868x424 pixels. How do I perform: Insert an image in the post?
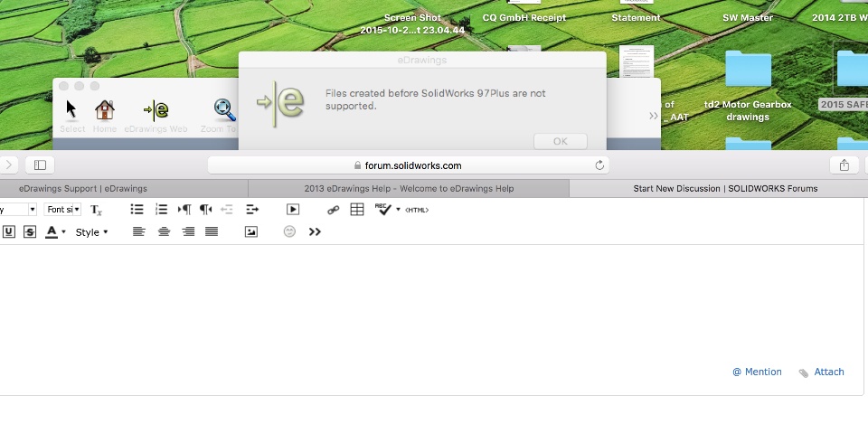[251, 231]
